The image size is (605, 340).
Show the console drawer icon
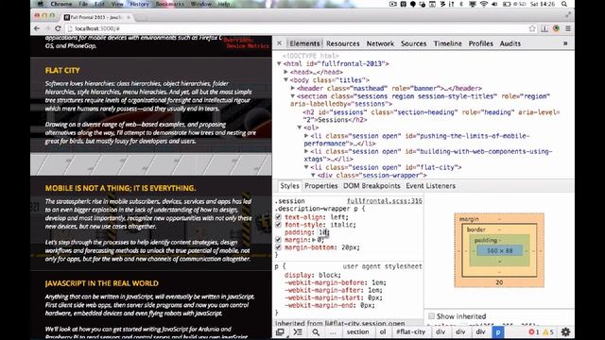click(x=298, y=331)
